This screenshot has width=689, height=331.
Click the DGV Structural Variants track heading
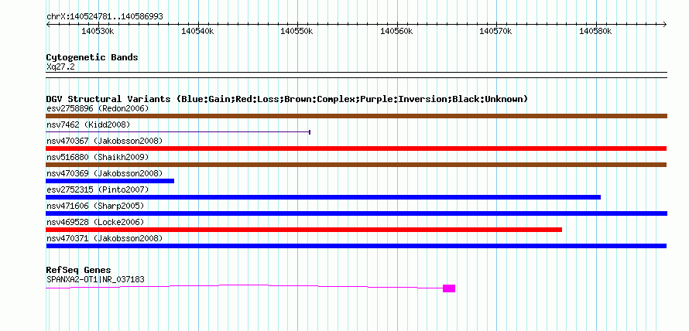tap(287, 99)
